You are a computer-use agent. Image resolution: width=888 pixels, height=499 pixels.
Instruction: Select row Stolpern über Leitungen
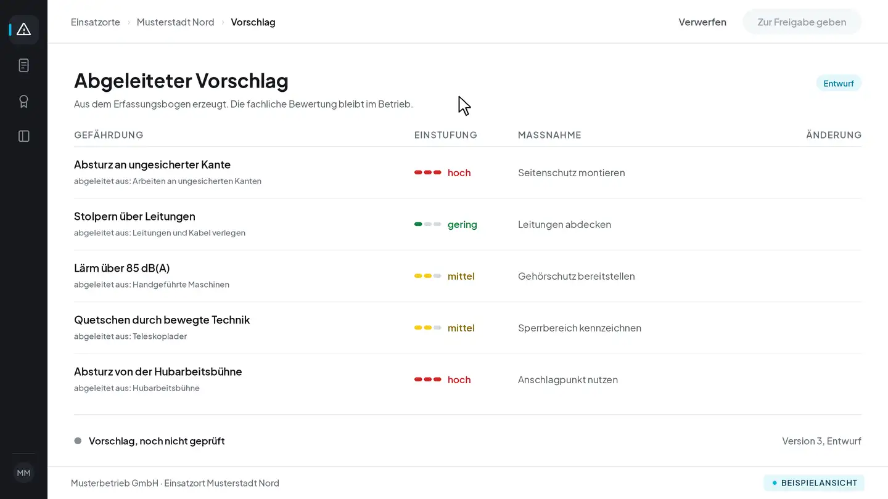pyautogui.click(x=467, y=224)
